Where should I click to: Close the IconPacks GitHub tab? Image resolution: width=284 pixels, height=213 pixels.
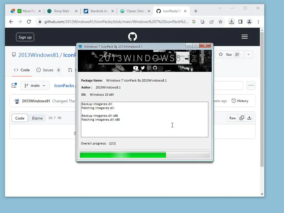[x=185, y=11]
